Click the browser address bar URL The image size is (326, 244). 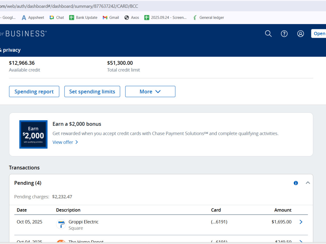pyautogui.click(x=69, y=6)
